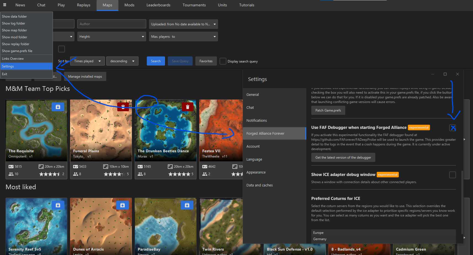Image resolution: width=473 pixels, height=255 pixels.
Task: Open the Replays tab
Action: coord(84,5)
